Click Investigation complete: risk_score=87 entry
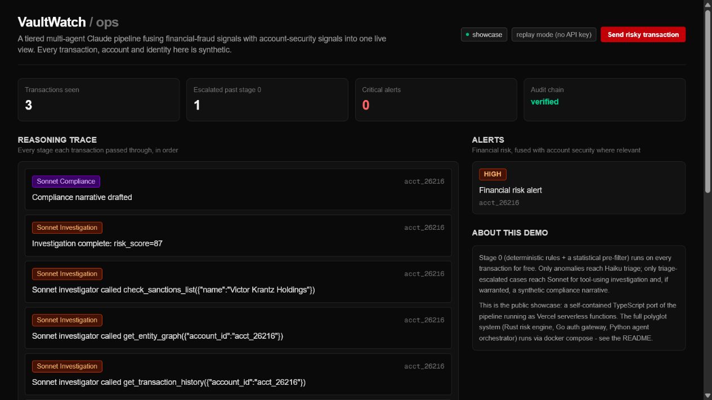The width and height of the screenshot is (712, 400). click(x=238, y=235)
